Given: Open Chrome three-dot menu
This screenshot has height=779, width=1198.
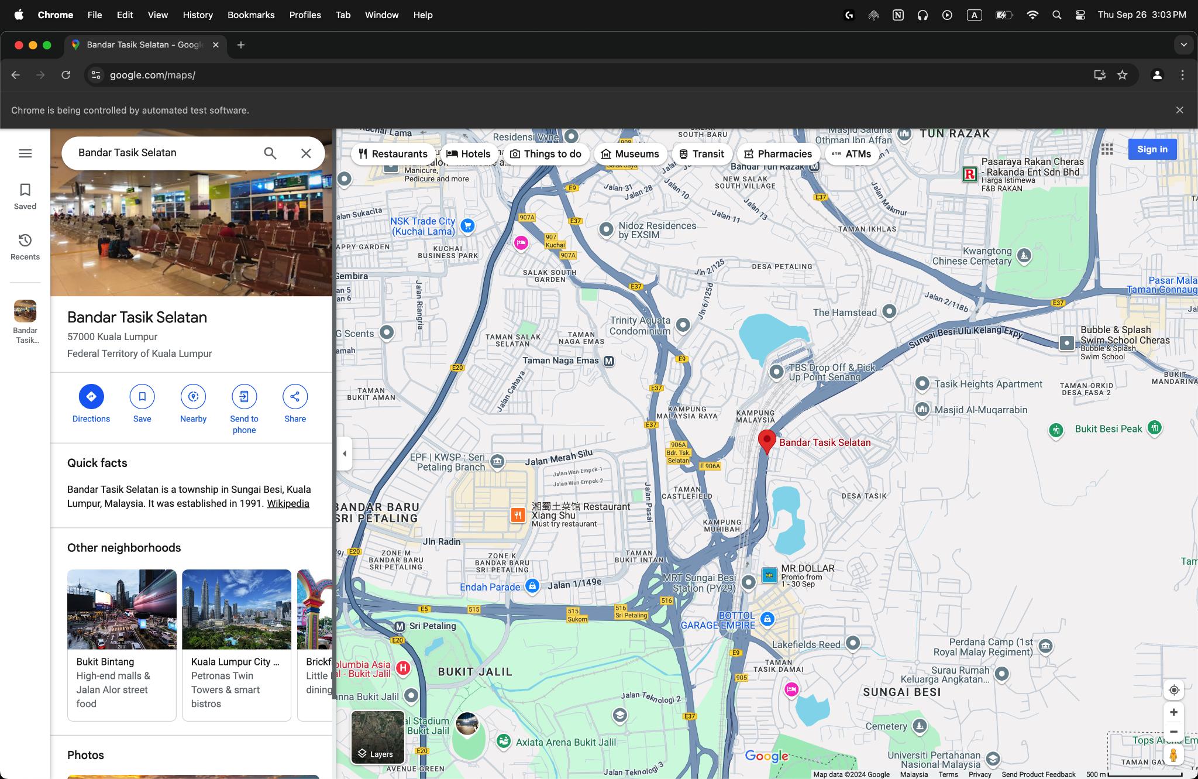Looking at the screenshot, I should click(x=1182, y=75).
